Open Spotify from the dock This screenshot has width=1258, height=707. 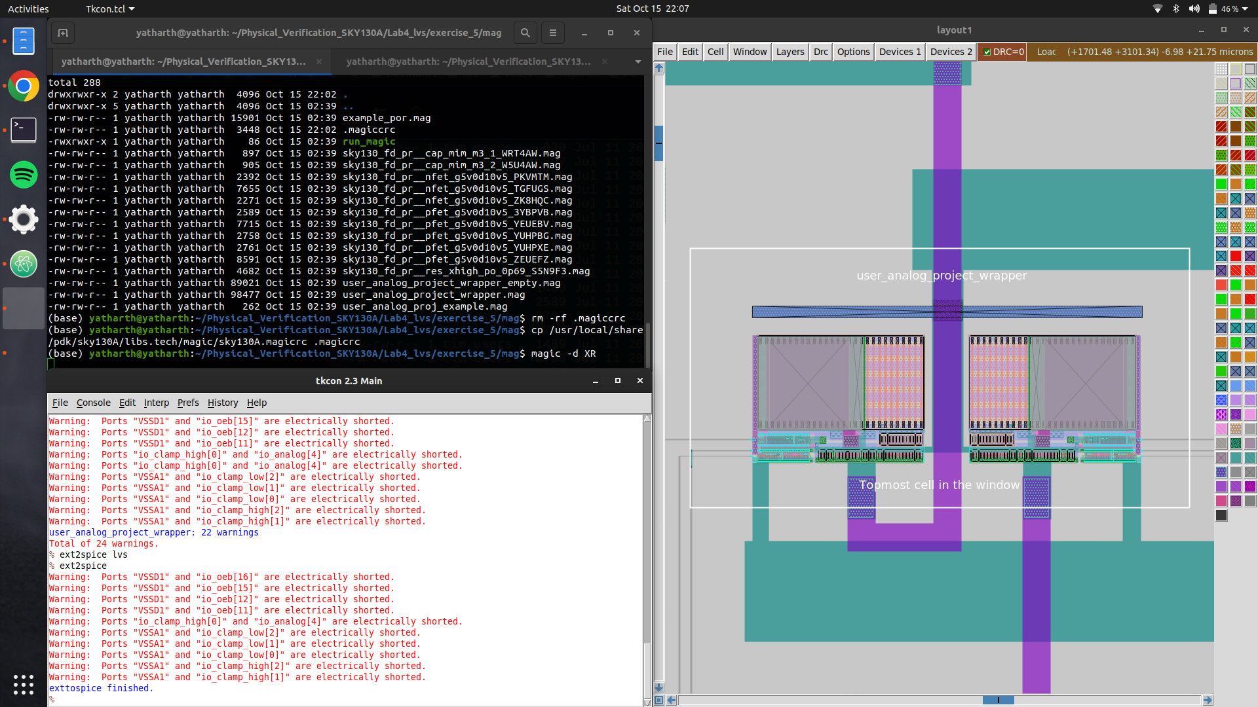click(x=24, y=174)
